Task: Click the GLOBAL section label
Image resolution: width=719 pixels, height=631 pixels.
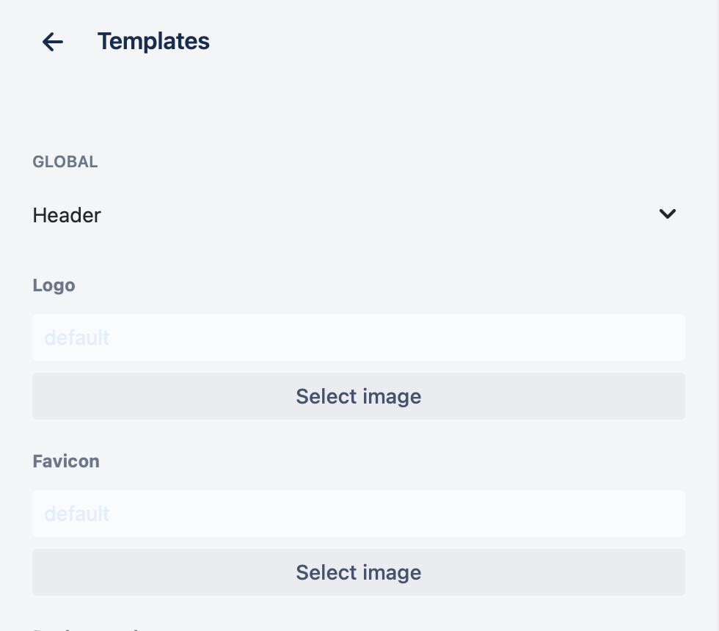Action: click(65, 162)
